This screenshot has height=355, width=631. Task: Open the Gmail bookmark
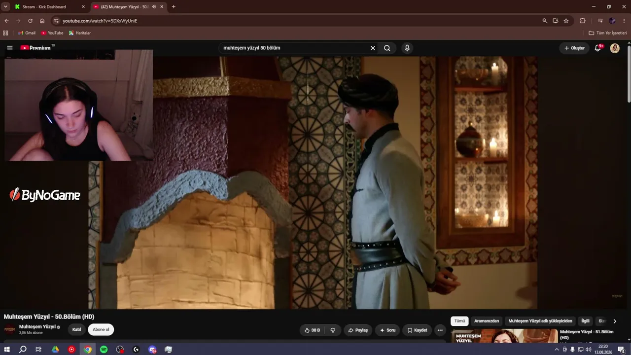tap(27, 33)
